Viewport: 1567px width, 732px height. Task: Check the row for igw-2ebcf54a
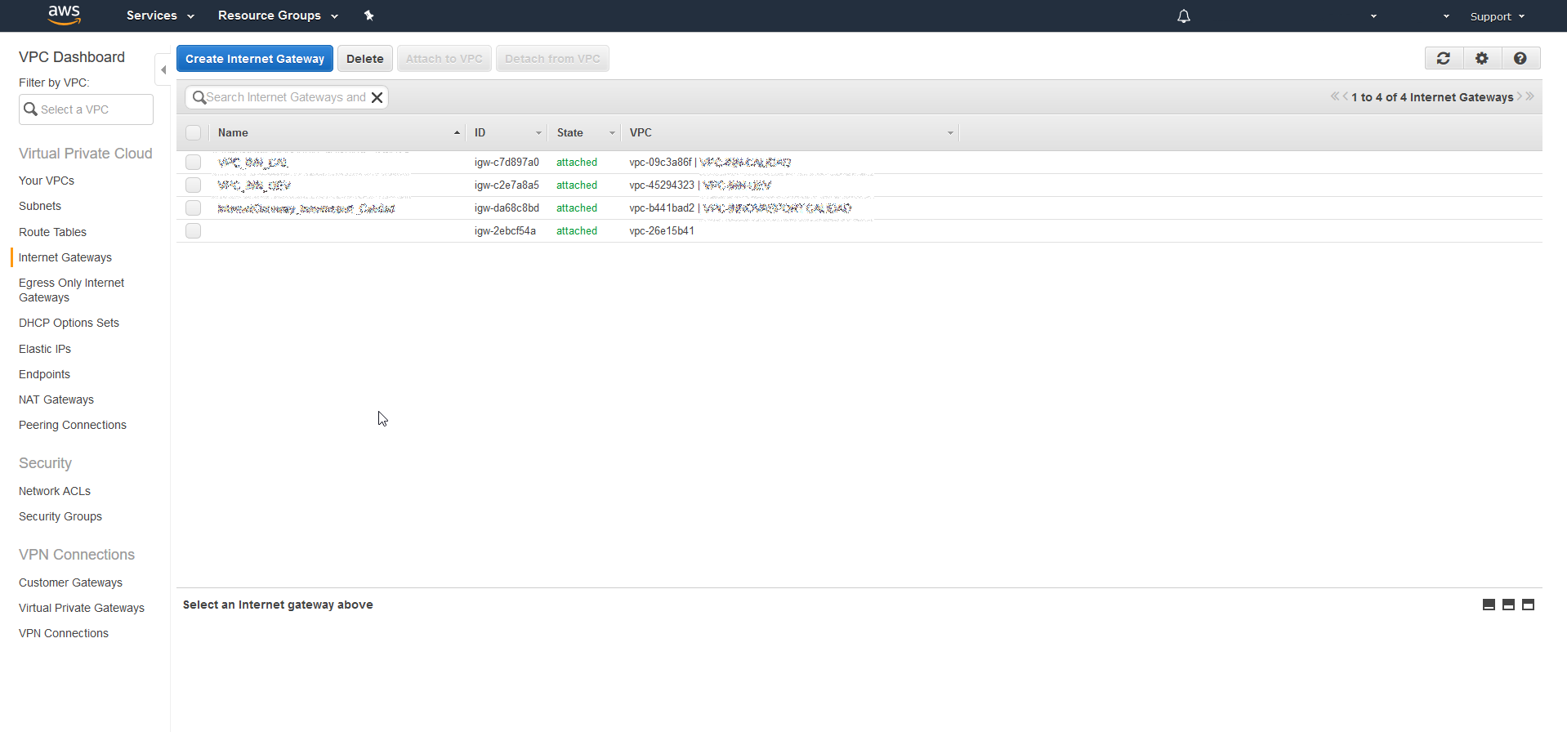(x=193, y=231)
